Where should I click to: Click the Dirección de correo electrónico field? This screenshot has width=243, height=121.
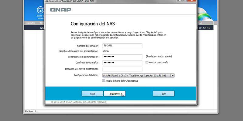click(x=122, y=69)
